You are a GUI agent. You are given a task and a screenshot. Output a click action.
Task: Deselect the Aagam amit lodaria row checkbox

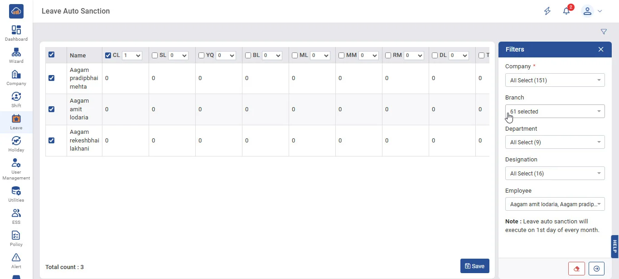(51, 109)
